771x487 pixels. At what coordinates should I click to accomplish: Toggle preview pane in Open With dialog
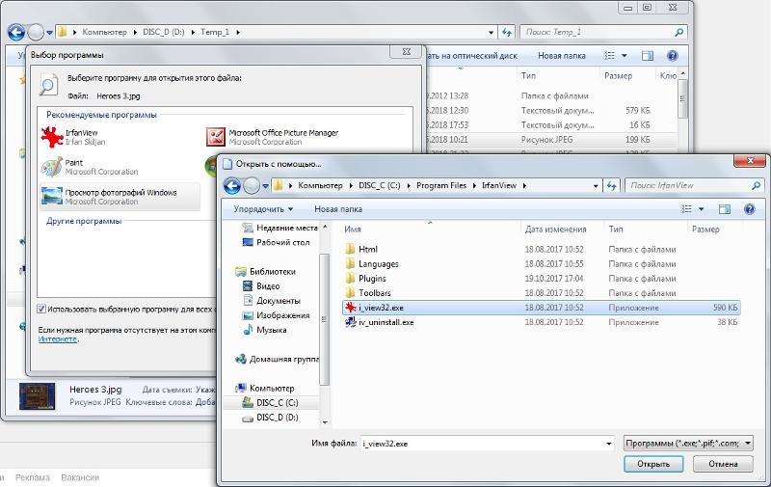point(725,209)
